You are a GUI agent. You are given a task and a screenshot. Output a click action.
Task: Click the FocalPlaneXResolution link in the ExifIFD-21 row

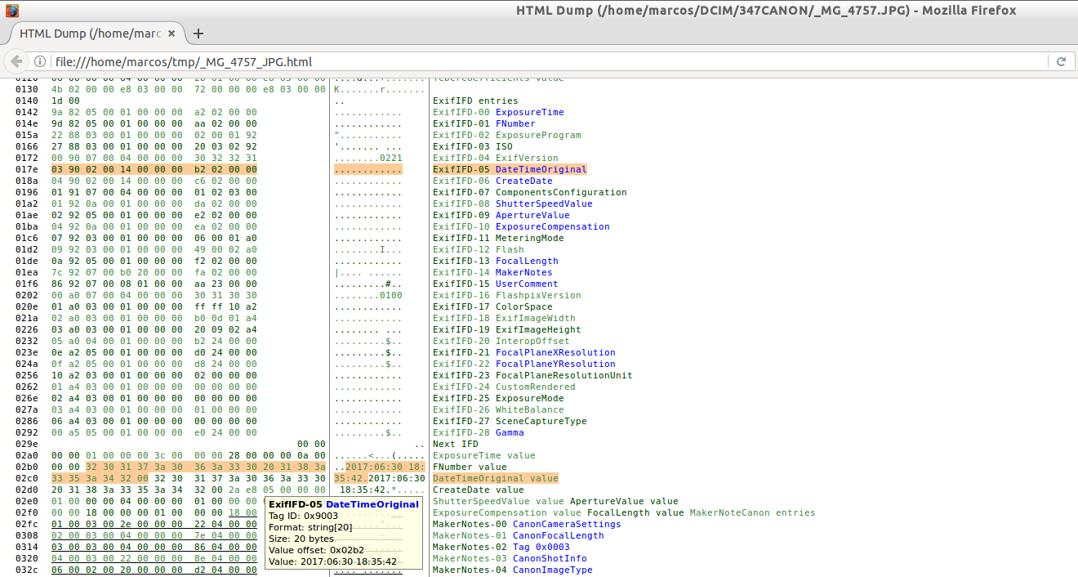555,353
